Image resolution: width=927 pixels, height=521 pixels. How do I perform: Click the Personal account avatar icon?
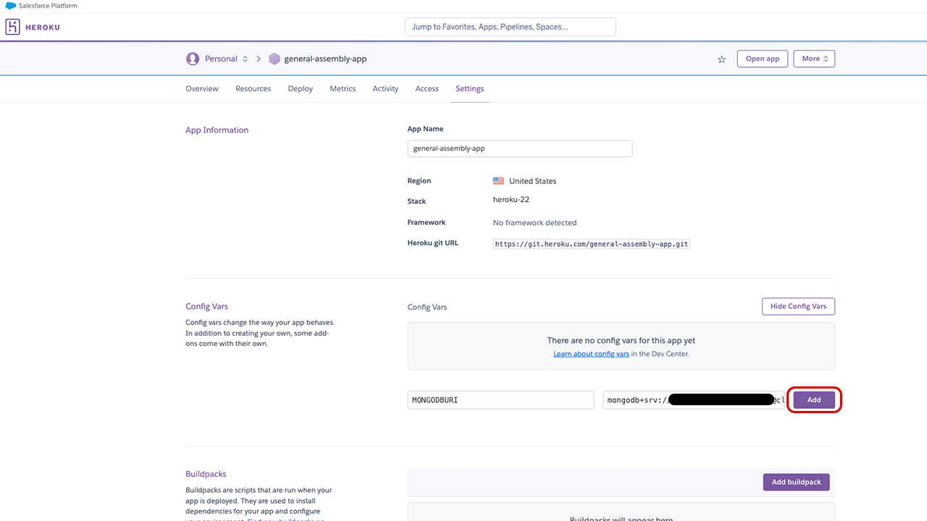point(192,59)
